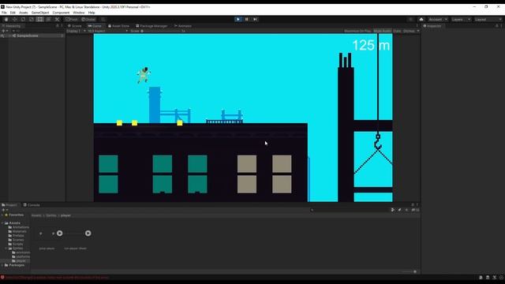
Task: Toggle the Pivot/Center handle position button
Action: pos(71,19)
